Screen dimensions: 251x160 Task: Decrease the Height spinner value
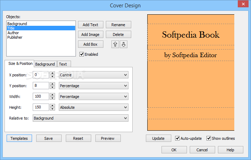(x=52, y=109)
